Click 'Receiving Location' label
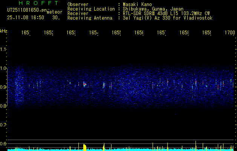The image size is (237, 151). (91, 9)
